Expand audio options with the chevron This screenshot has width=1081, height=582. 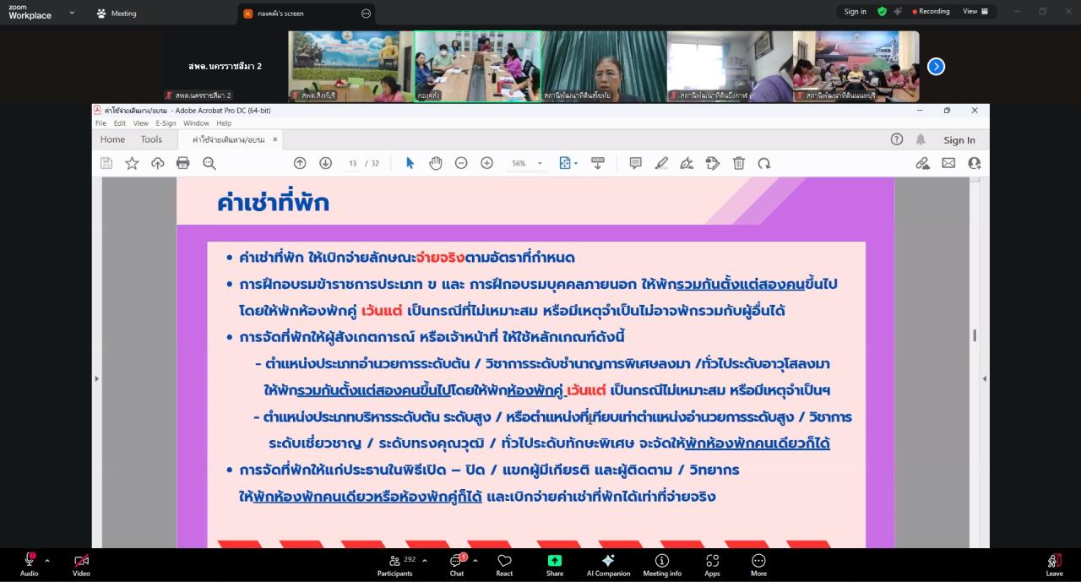46,559
